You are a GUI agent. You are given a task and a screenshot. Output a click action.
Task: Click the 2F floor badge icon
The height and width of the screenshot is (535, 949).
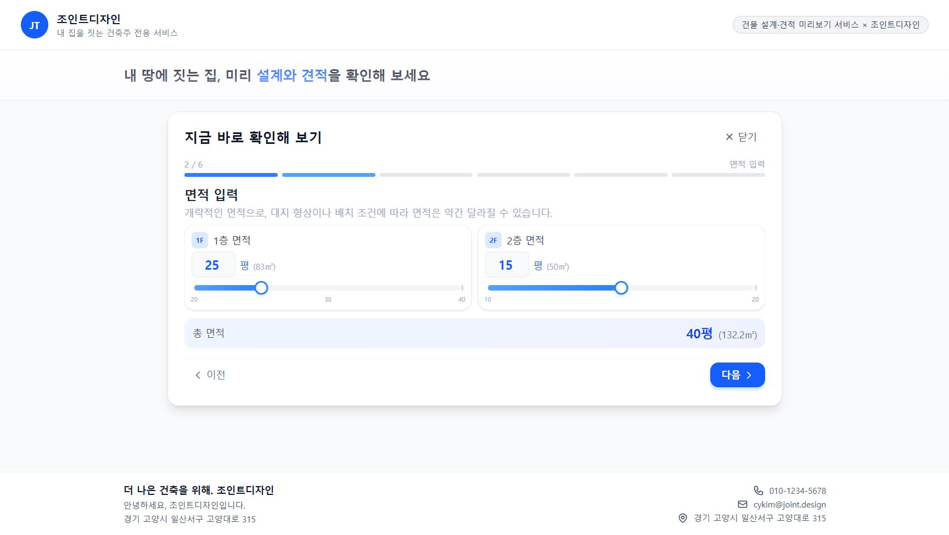[x=493, y=240]
